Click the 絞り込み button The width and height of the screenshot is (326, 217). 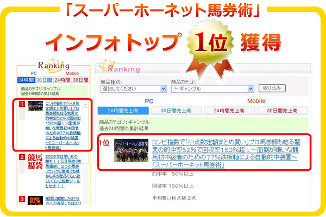pos(272,88)
